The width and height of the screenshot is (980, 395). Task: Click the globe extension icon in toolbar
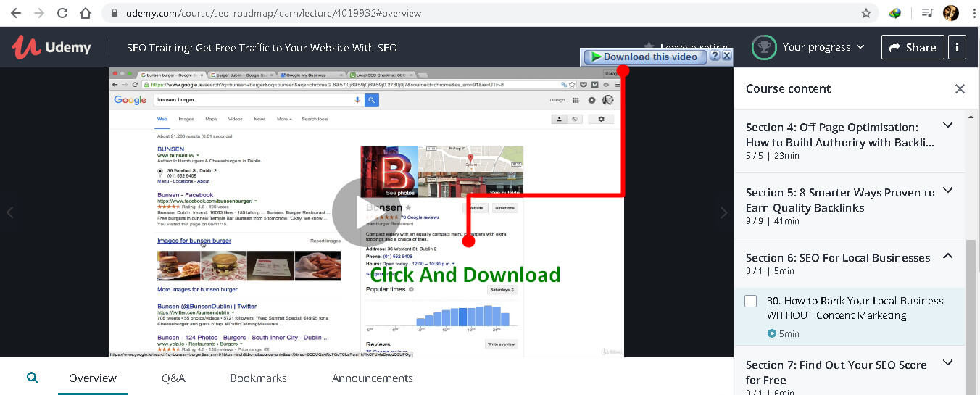896,13
